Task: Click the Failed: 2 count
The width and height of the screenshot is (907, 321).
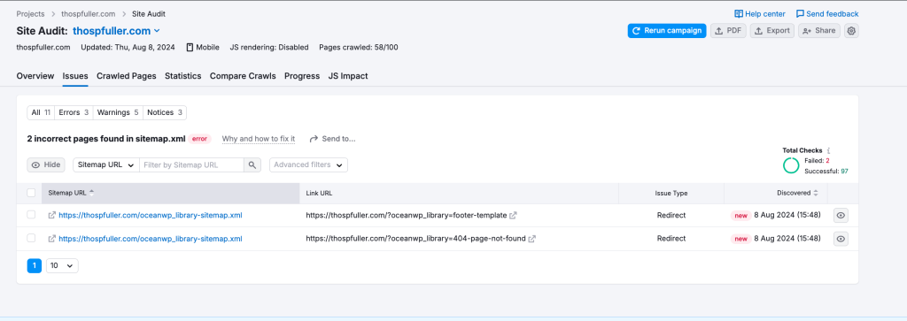Action: point(817,161)
